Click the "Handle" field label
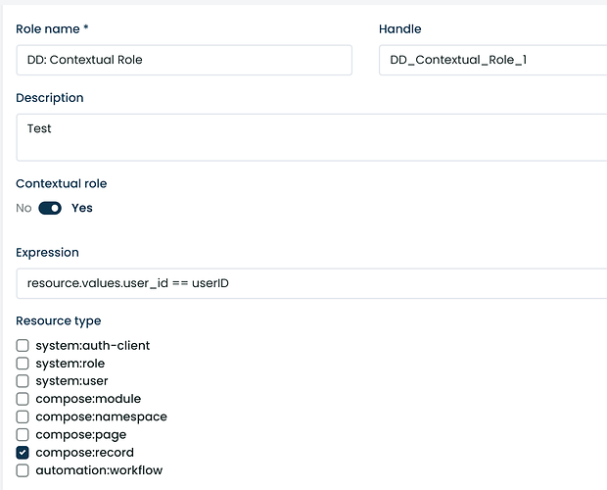Viewport: 607px width, 490px height. pyautogui.click(x=400, y=29)
